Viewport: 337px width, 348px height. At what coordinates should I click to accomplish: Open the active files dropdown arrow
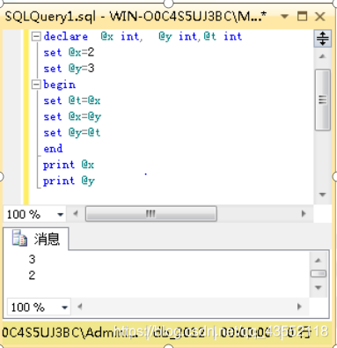(x=284, y=16)
